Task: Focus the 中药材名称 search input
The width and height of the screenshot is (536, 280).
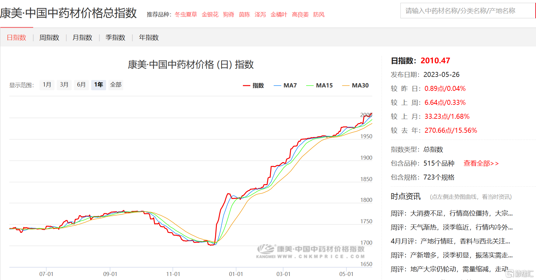Action: click(x=468, y=11)
